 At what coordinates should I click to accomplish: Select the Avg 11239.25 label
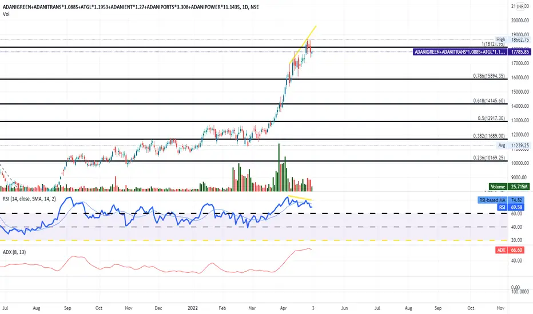pyautogui.click(x=514, y=145)
